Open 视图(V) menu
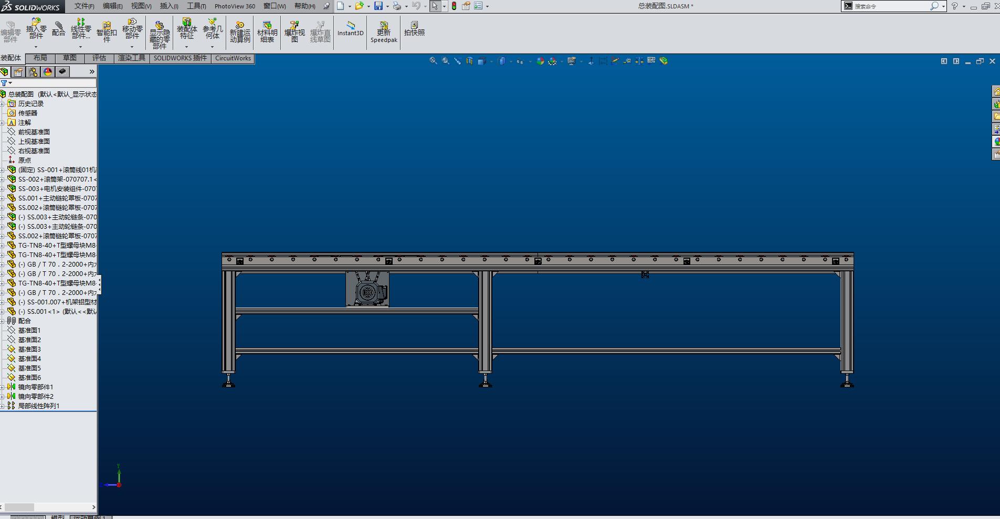This screenshot has height=519, width=1000. (141, 6)
